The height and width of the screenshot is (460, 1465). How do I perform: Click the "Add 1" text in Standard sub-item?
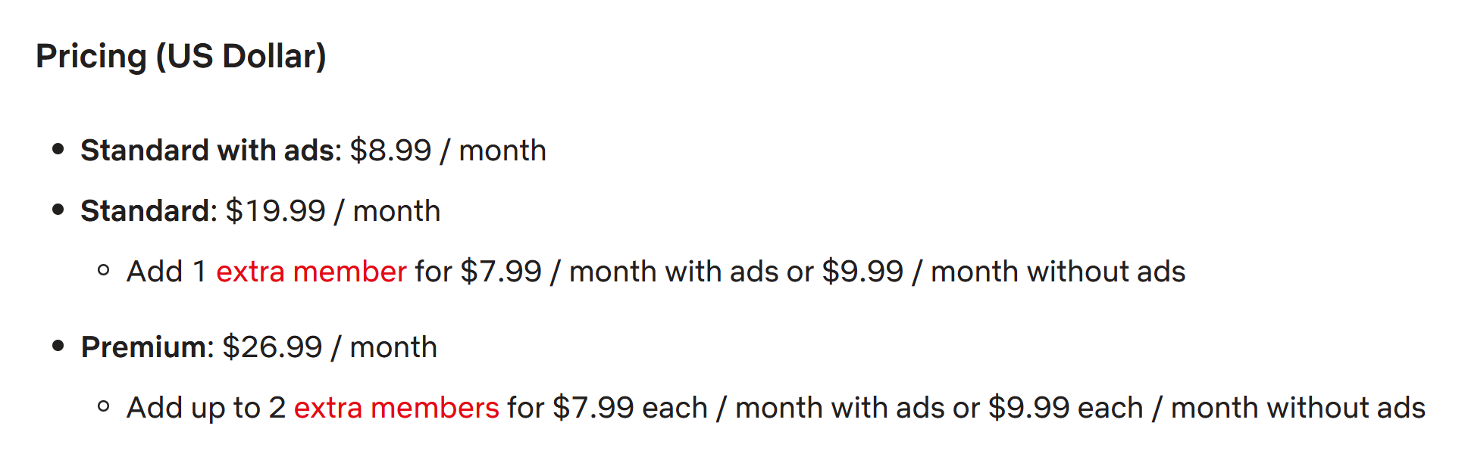tap(166, 272)
